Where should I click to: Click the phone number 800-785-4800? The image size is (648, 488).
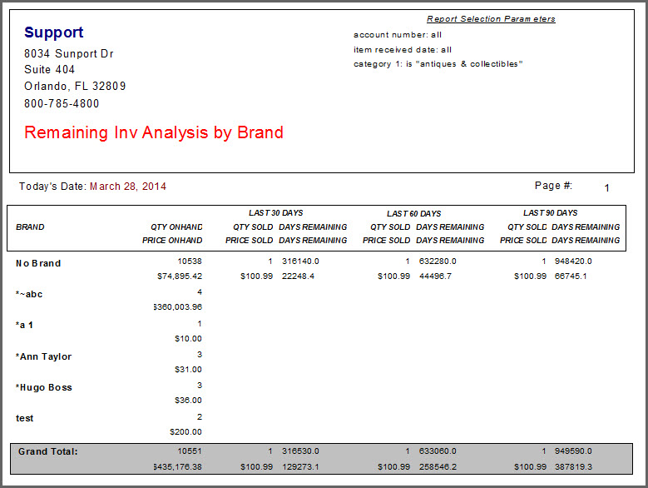click(62, 103)
